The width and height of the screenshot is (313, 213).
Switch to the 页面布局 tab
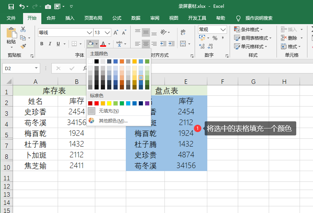93,18
